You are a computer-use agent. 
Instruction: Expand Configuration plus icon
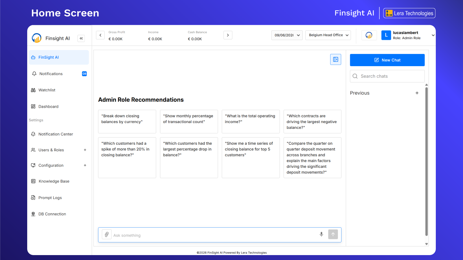85,165
